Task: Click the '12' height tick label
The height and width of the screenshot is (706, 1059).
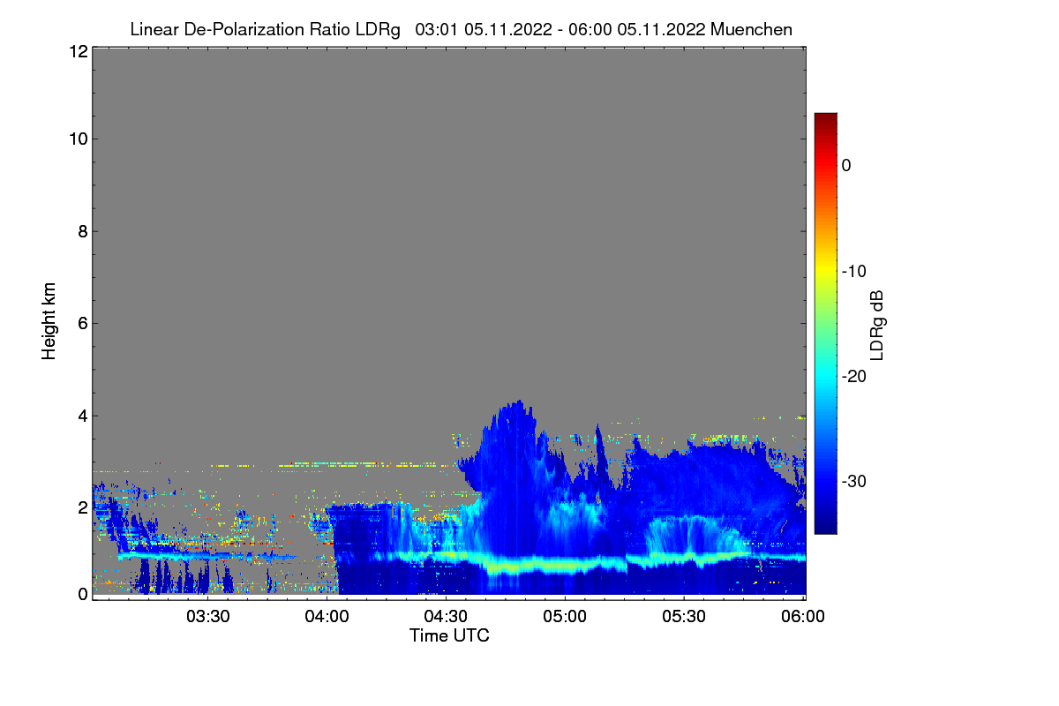Action: point(78,51)
